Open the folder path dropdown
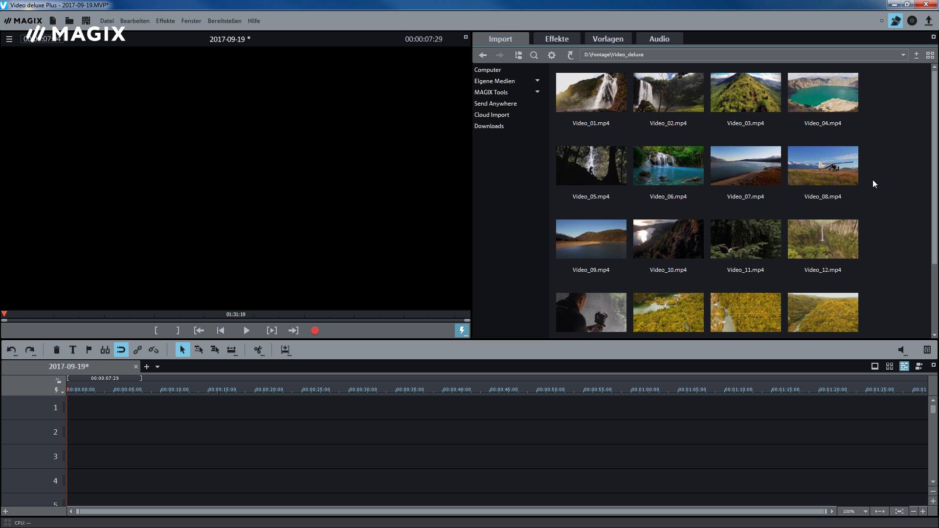 [x=903, y=55]
